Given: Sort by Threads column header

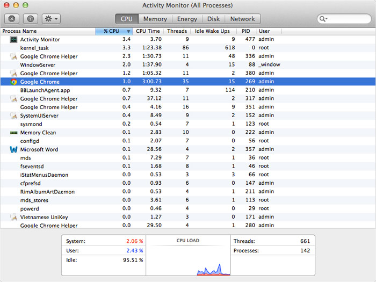Looking at the screenshot, I should (x=177, y=31).
